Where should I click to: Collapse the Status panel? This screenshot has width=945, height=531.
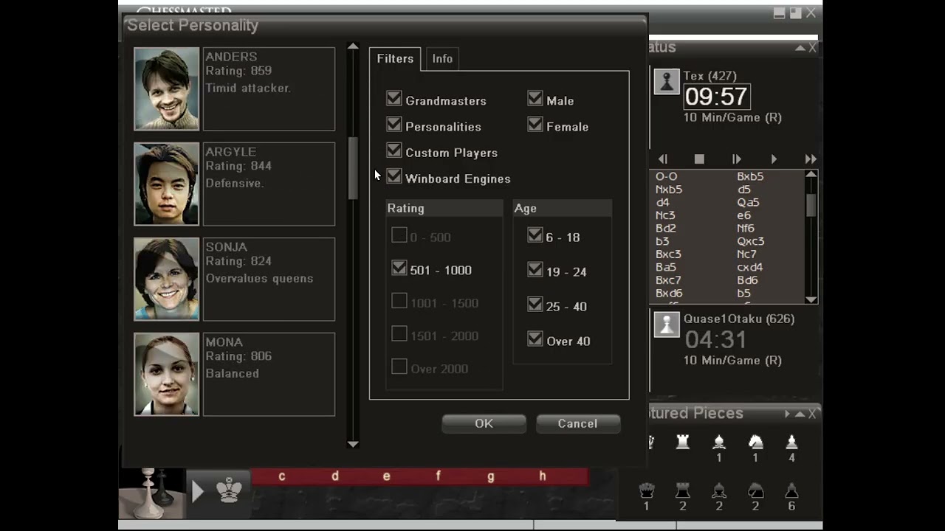click(800, 48)
